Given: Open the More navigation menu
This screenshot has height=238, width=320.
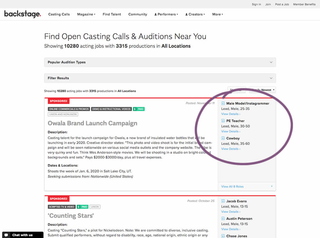Looking at the screenshot, I should (x=217, y=14).
